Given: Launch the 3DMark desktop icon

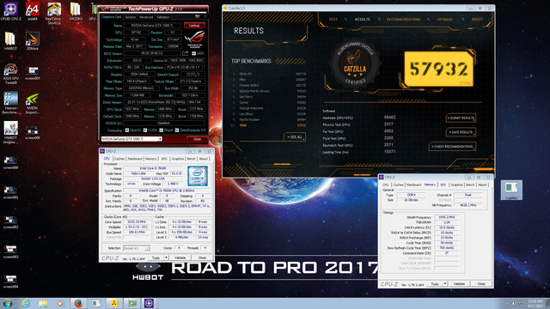Looking at the screenshot, I should 33,41.
